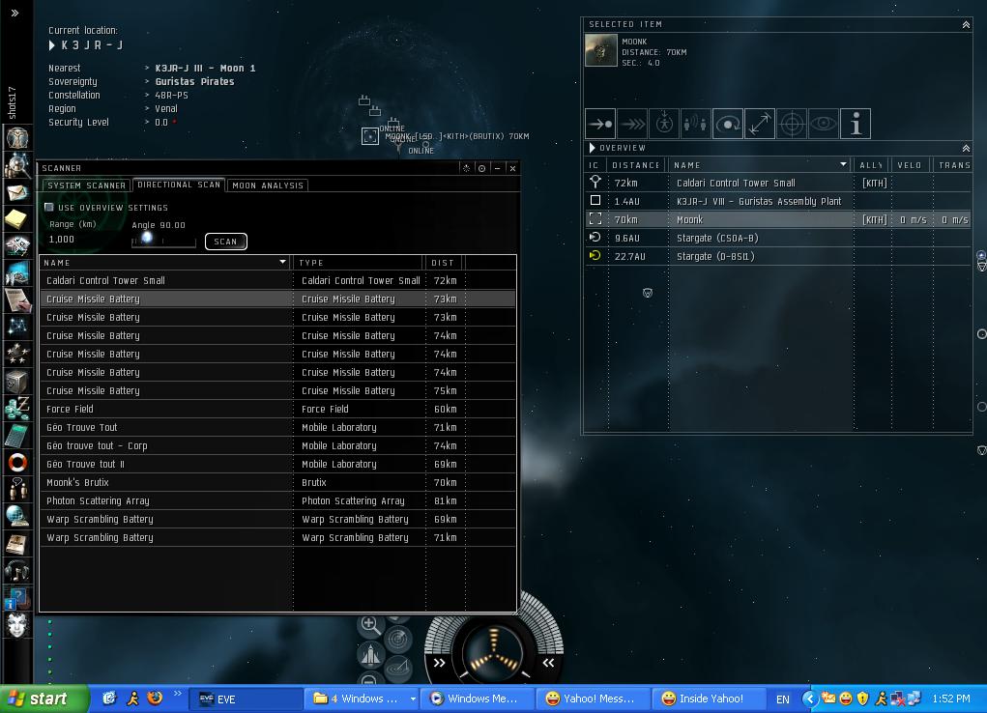Click Distance column header in Overview
Screen dimensions: 987x713
click(636, 165)
